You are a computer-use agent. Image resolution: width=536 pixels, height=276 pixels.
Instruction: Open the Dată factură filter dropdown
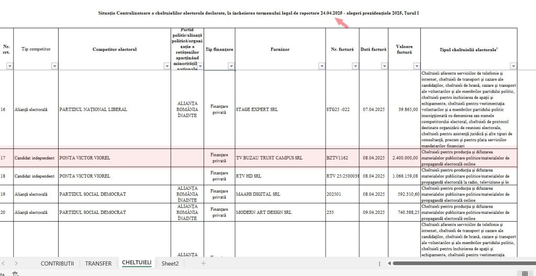coord(385,66)
